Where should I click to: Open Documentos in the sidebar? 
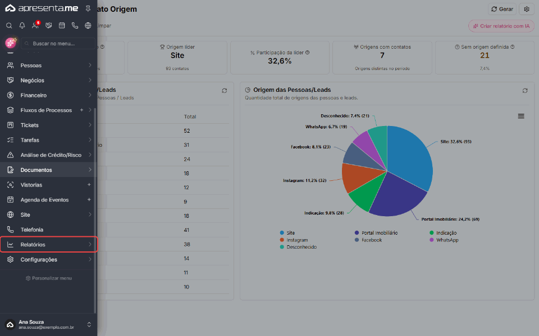[x=48, y=170]
